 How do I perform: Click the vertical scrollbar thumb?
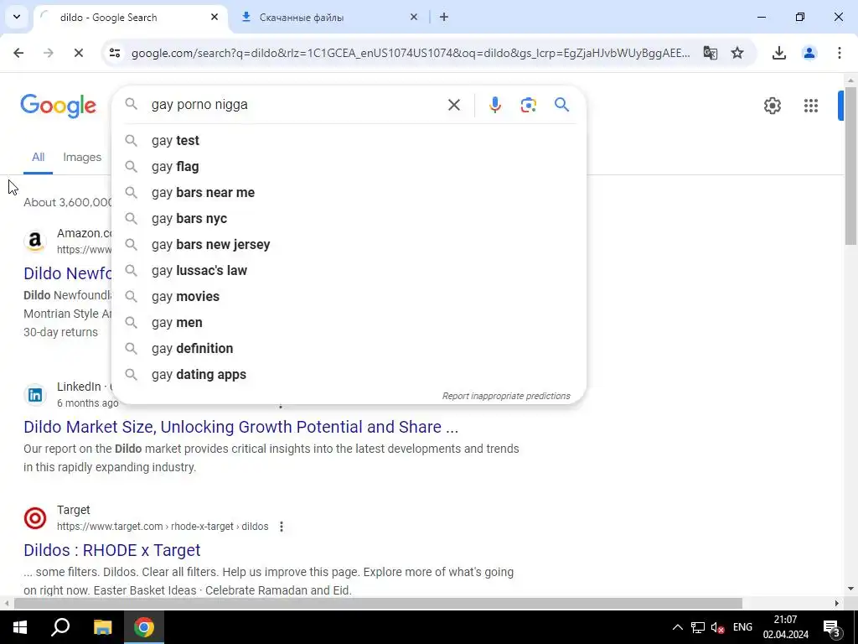tap(850, 166)
